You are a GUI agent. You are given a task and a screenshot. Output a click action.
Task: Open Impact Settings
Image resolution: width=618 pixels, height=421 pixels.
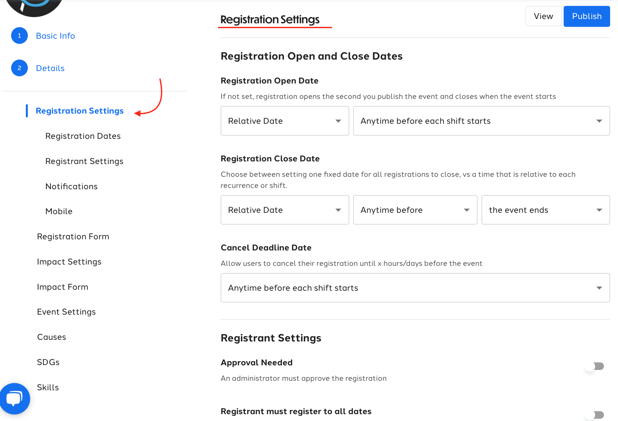[x=69, y=262]
